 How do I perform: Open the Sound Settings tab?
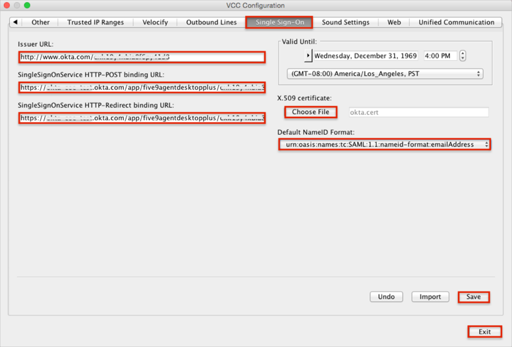(x=345, y=22)
